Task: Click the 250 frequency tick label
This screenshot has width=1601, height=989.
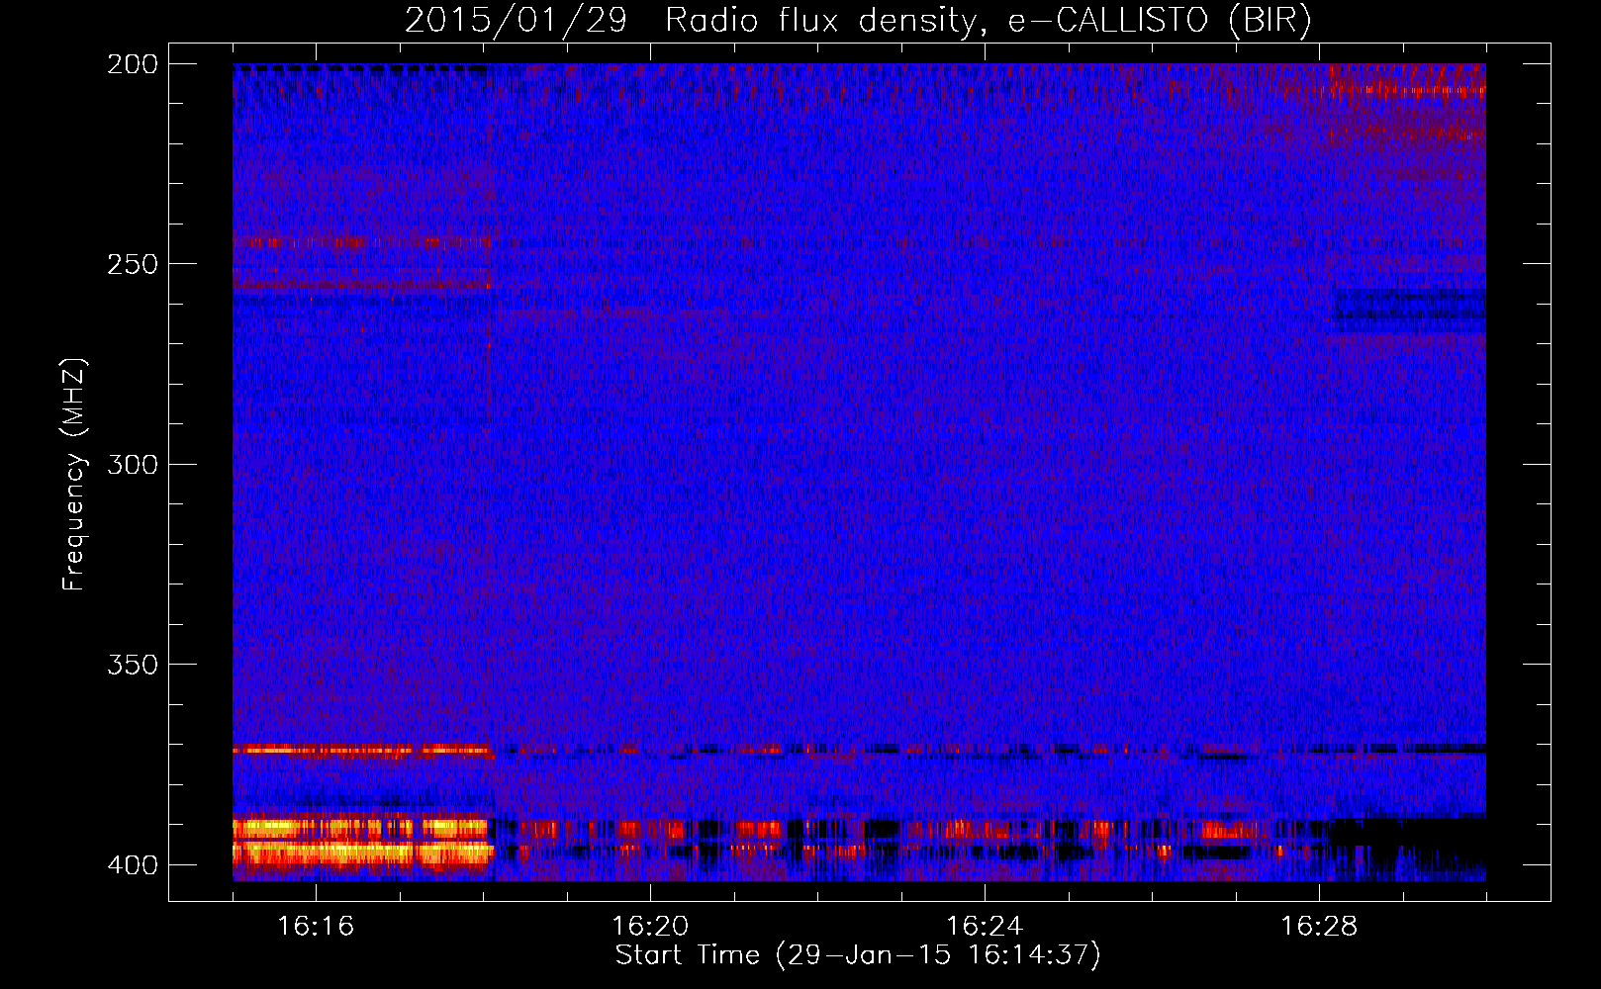Action: coord(133,264)
